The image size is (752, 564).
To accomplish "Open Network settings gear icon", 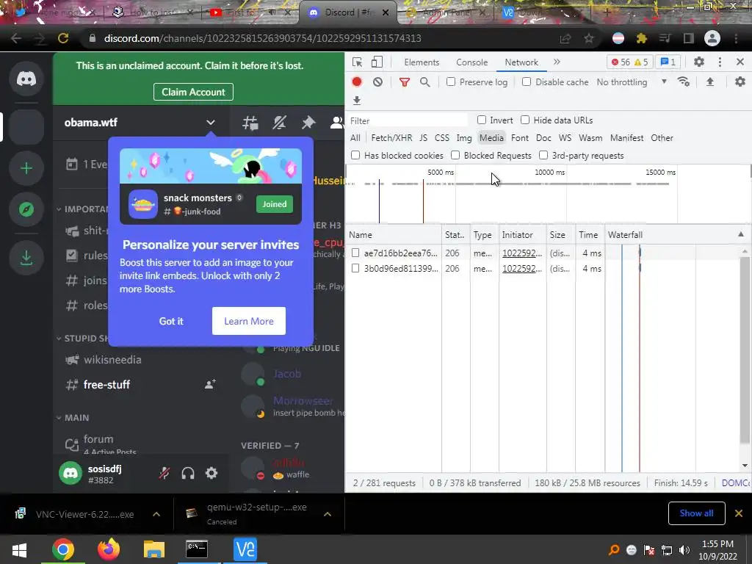I will point(740,82).
